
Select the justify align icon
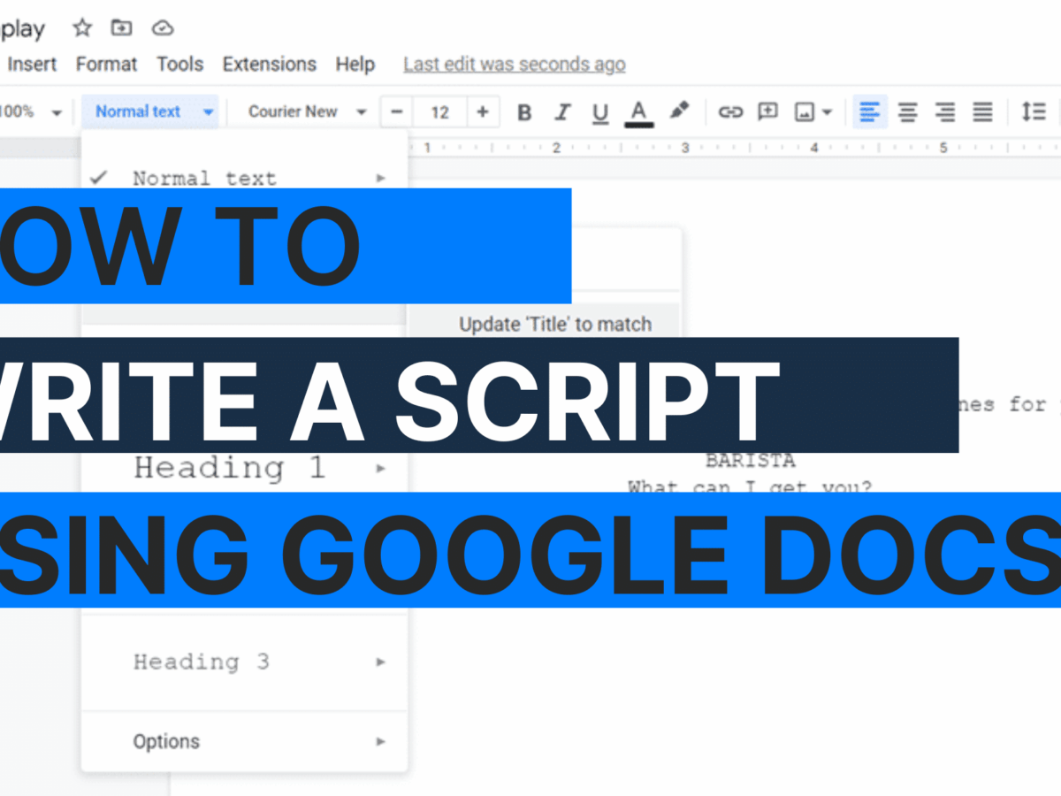pos(982,112)
